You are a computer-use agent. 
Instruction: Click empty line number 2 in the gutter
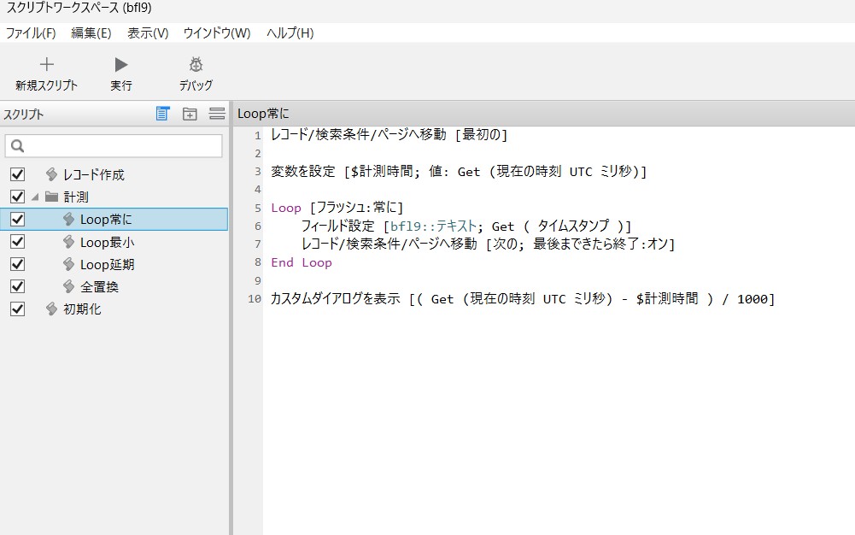click(x=258, y=153)
